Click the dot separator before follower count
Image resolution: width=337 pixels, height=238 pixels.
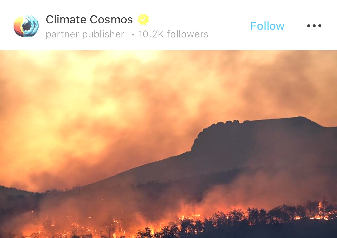pos(133,35)
